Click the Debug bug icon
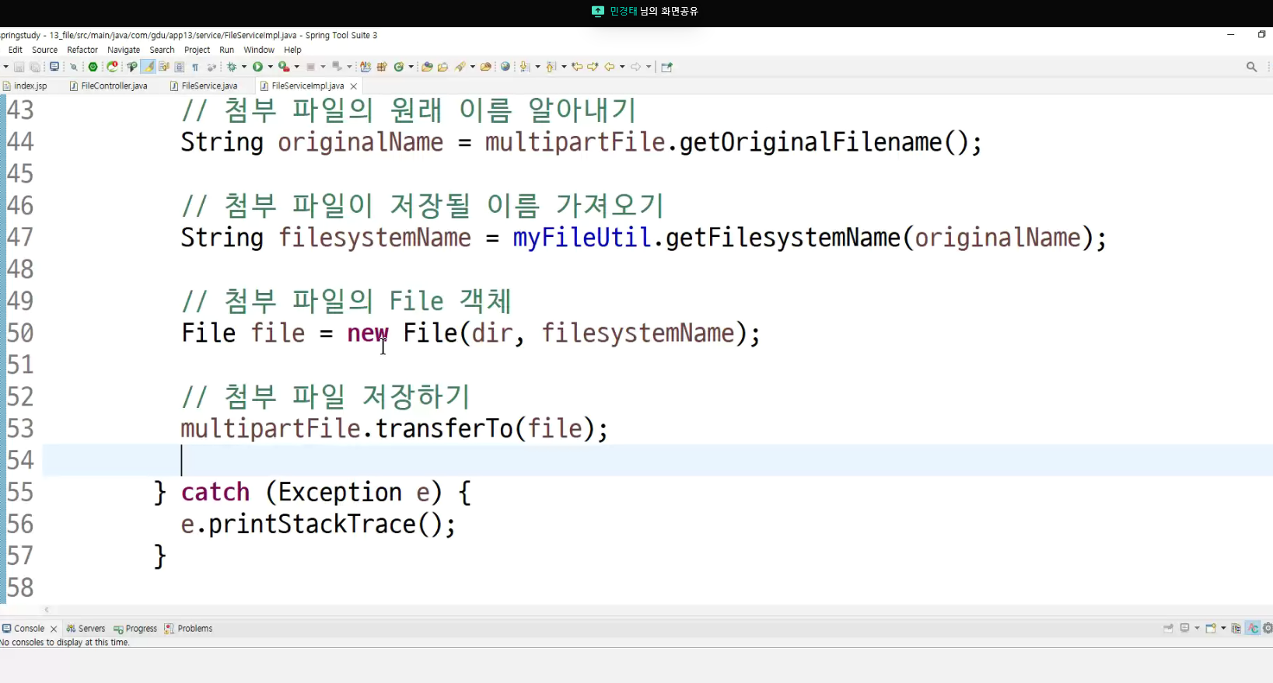This screenshot has width=1273, height=683. pos(232,67)
